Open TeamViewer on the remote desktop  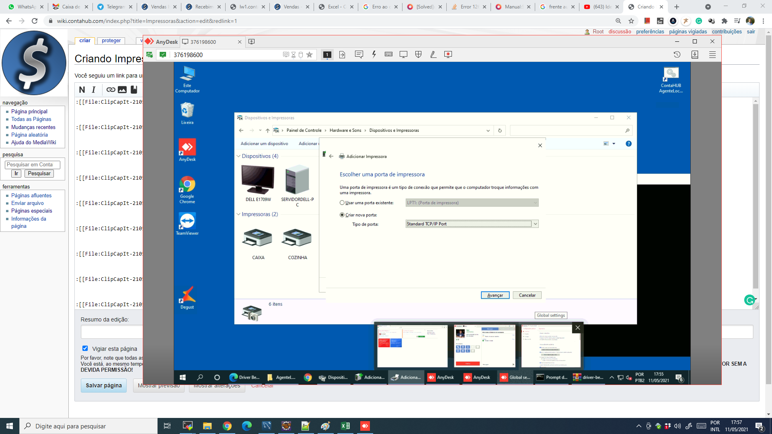pos(187,224)
